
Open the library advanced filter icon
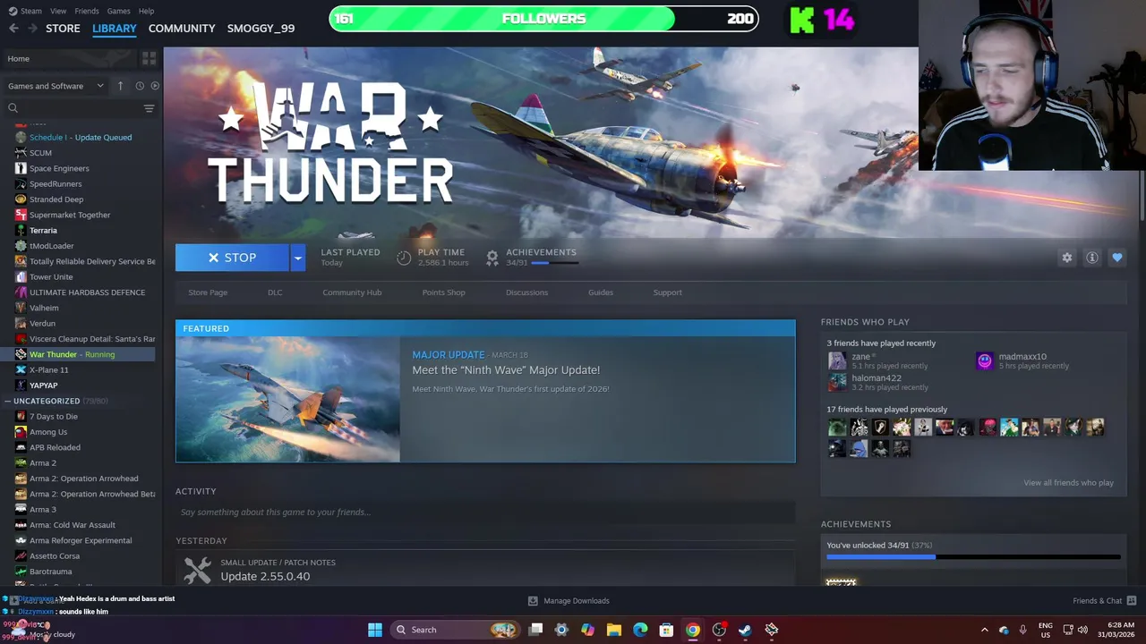pyautogui.click(x=149, y=108)
